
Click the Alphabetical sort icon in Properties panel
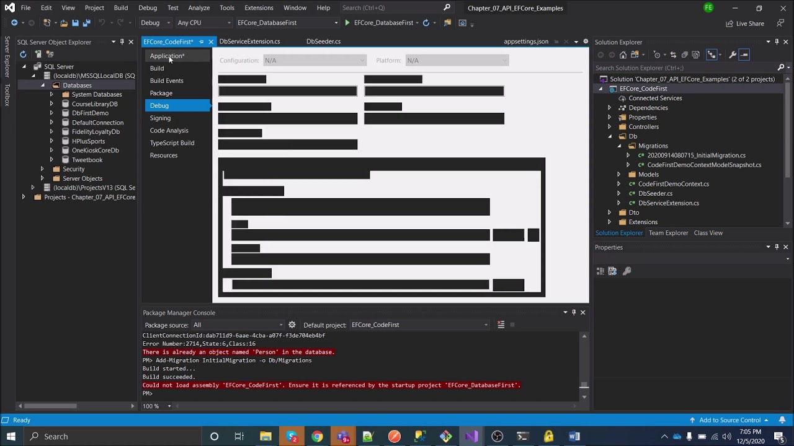coord(612,271)
